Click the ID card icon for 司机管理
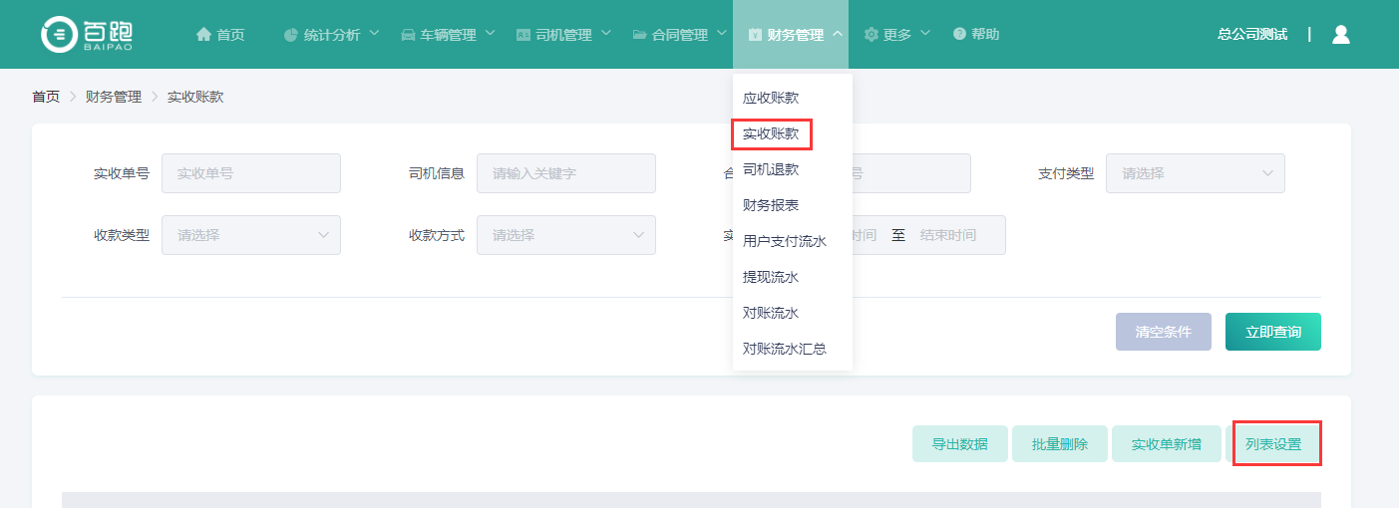Image resolution: width=1399 pixels, height=508 pixels. pyautogui.click(x=523, y=35)
